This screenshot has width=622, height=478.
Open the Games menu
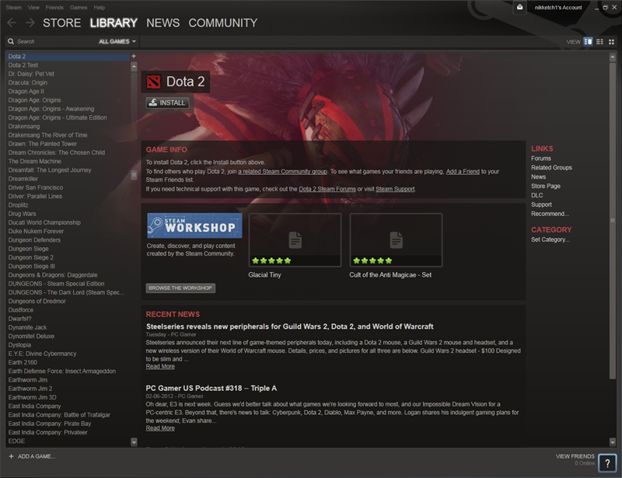(x=79, y=8)
